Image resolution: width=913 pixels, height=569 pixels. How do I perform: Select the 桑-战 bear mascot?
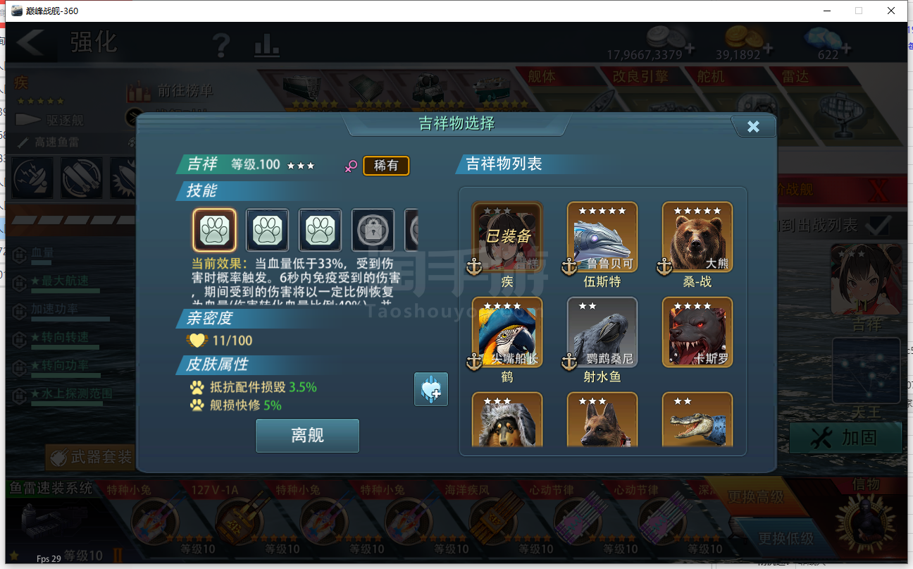tap(697, 238)
